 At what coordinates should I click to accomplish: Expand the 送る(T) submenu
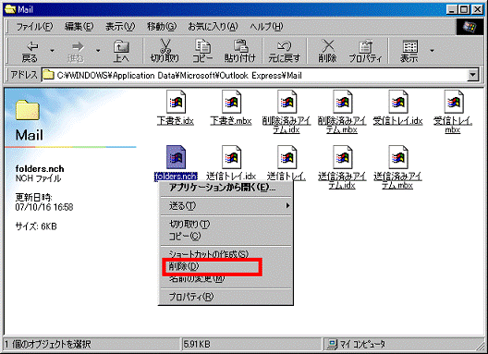226,206
